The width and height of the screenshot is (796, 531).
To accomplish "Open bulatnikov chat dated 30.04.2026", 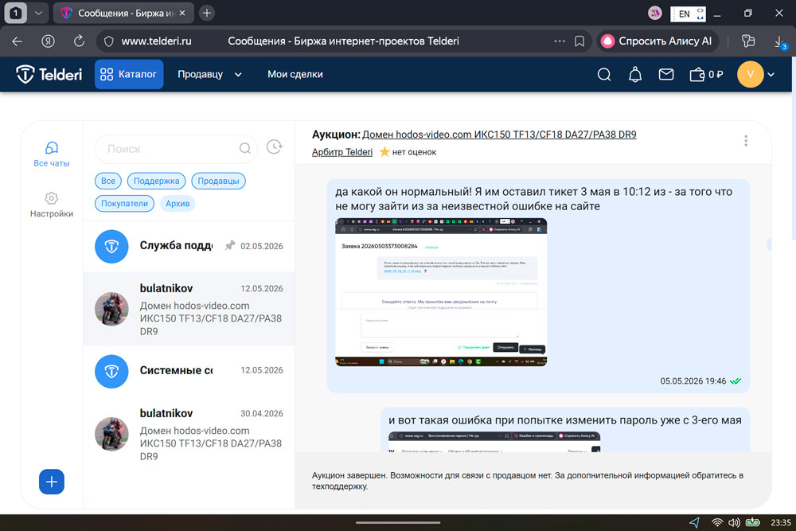I will [x=189, y=434].
